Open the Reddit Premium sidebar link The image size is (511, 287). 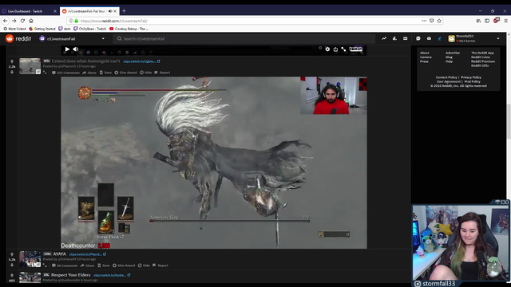[482, 61]
